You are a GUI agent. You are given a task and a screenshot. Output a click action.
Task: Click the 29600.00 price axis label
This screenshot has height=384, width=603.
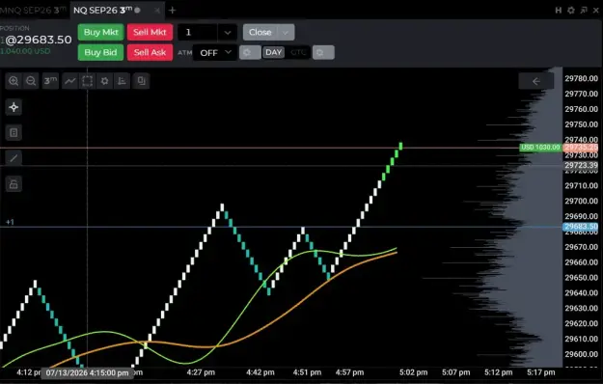click(581, 354)
